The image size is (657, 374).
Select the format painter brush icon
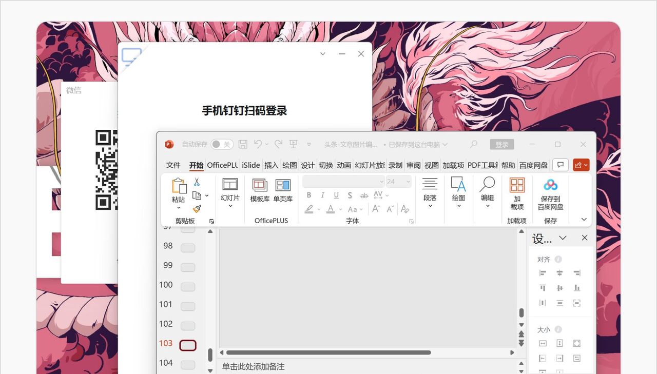(x=197, y=209)
